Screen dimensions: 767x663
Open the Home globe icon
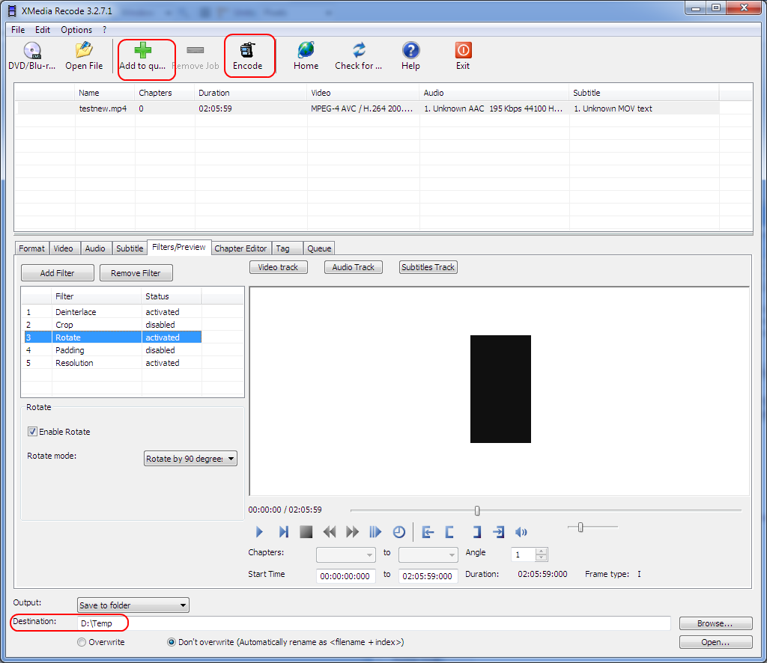[306, 51]
